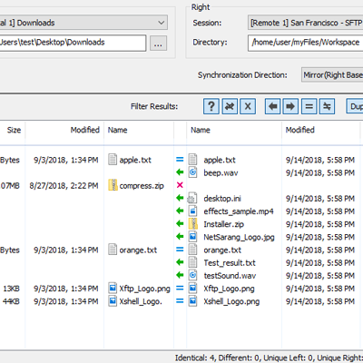Click the green arrow beside testSound.wav

tap(180, 275)
